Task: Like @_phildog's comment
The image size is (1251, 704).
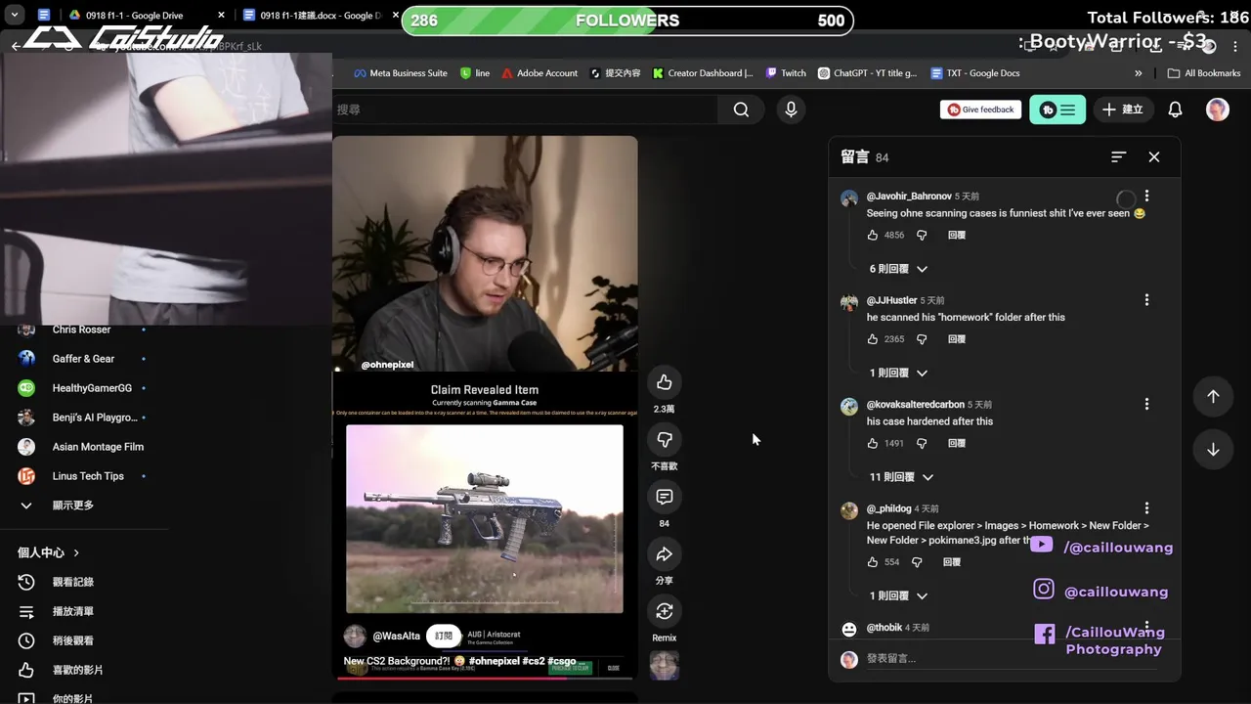Action: coord(873,562)
